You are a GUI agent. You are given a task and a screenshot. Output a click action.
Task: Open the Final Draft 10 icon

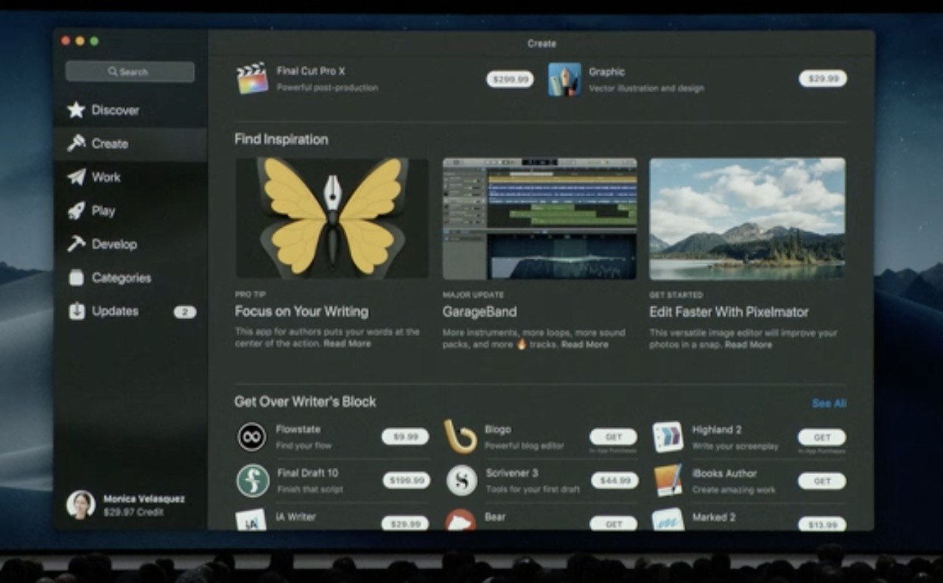coord(253,481)
